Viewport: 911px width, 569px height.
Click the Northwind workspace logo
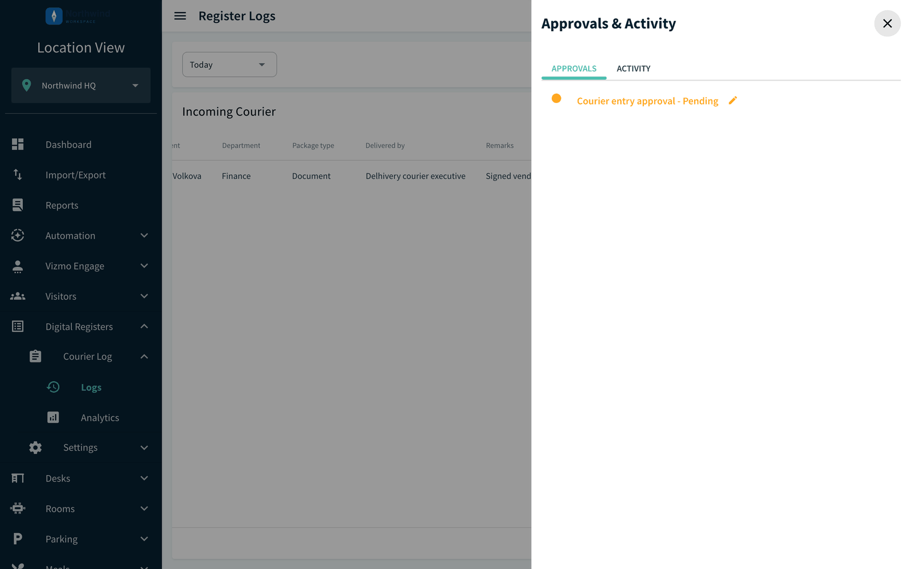coord(78,16)
